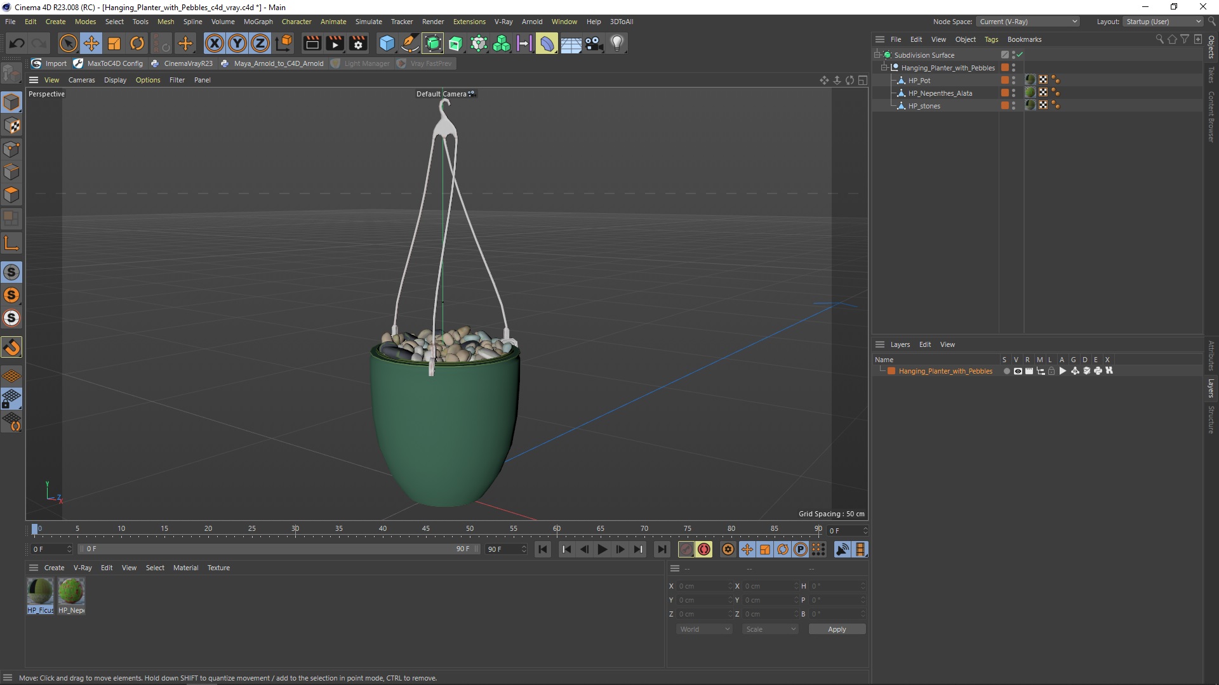Image resolution: width=1219 pixels, height=685 pixels.
Task: Add a Camera object
Action: click(x=594, y=43)
